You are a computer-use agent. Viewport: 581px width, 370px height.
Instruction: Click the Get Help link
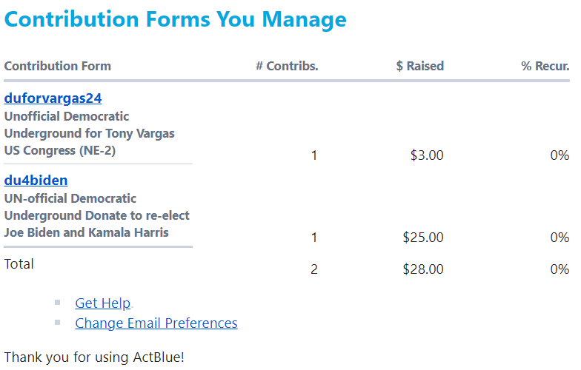103,303
